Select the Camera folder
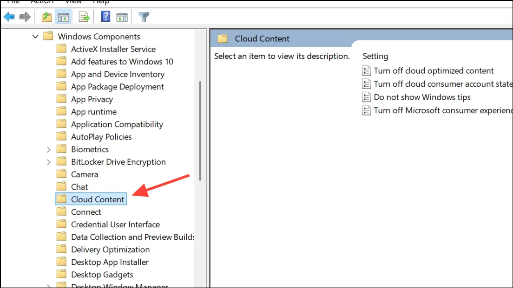This screenshot has height=288, width=513. click(85, 174)
